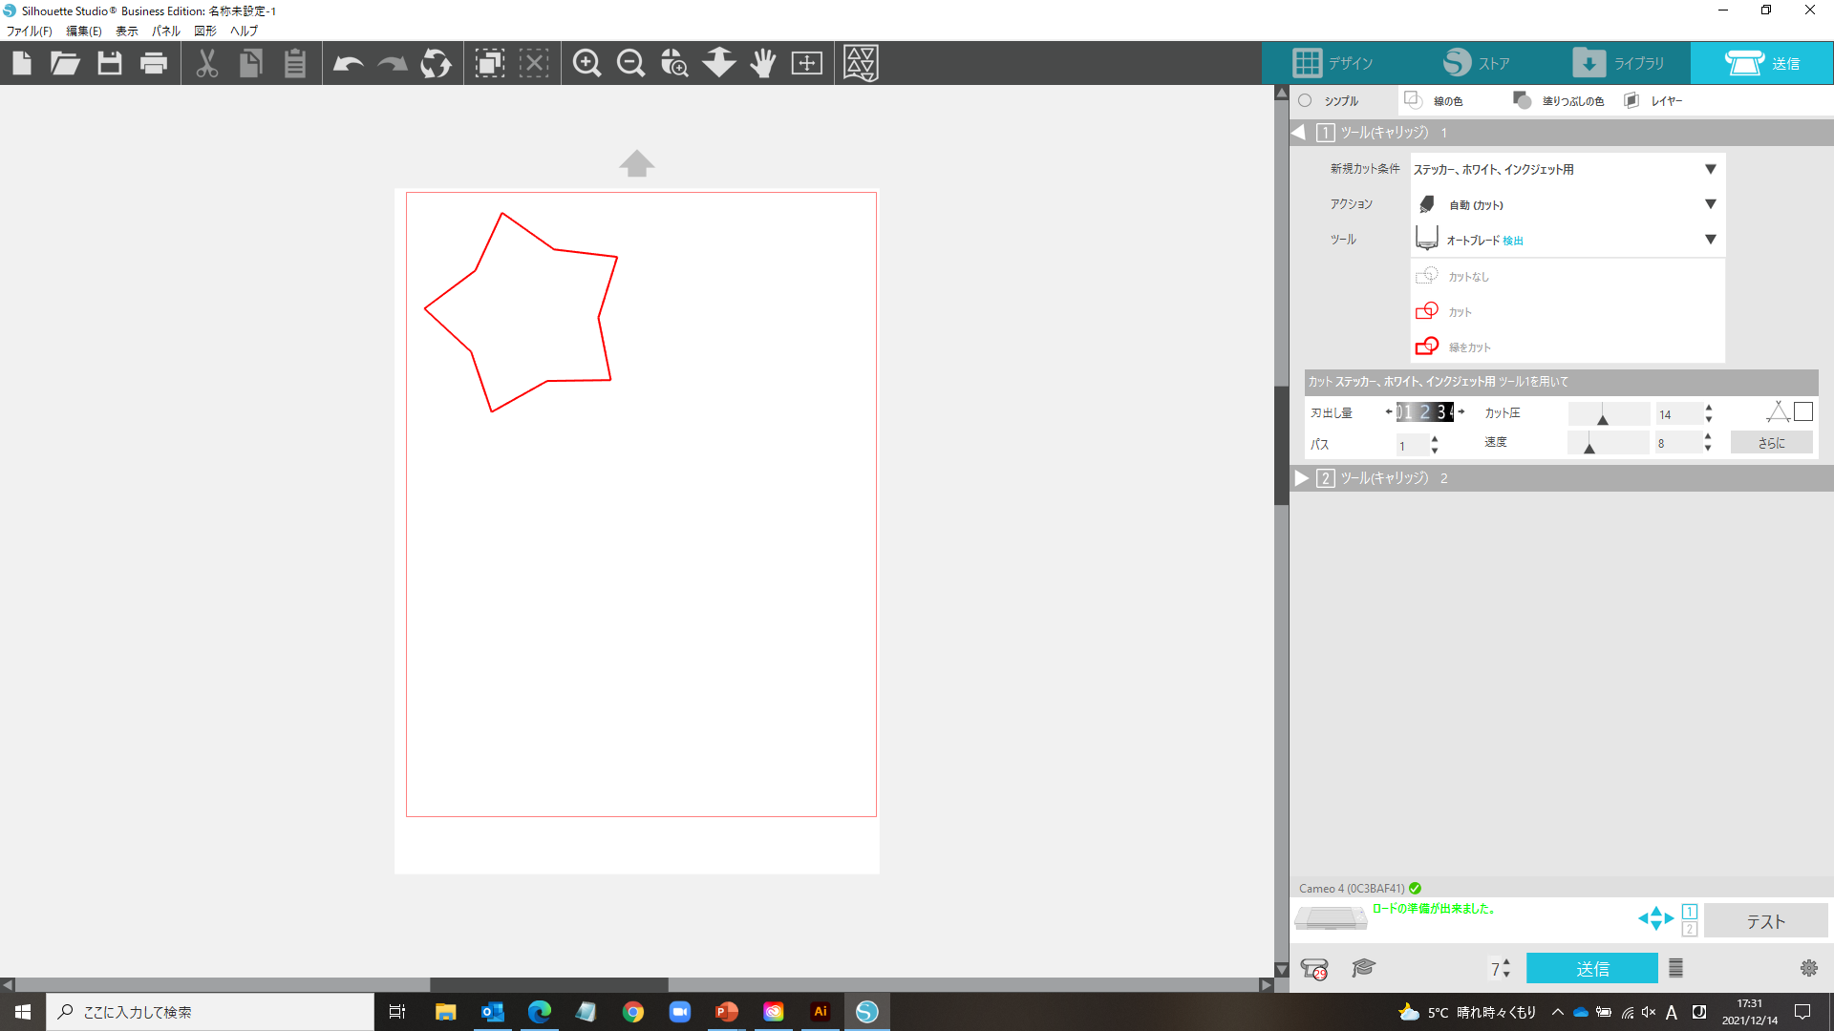The image size is (1834, 1031).
Task: Open the 表示 menu
Action: (x=127, y=31)
